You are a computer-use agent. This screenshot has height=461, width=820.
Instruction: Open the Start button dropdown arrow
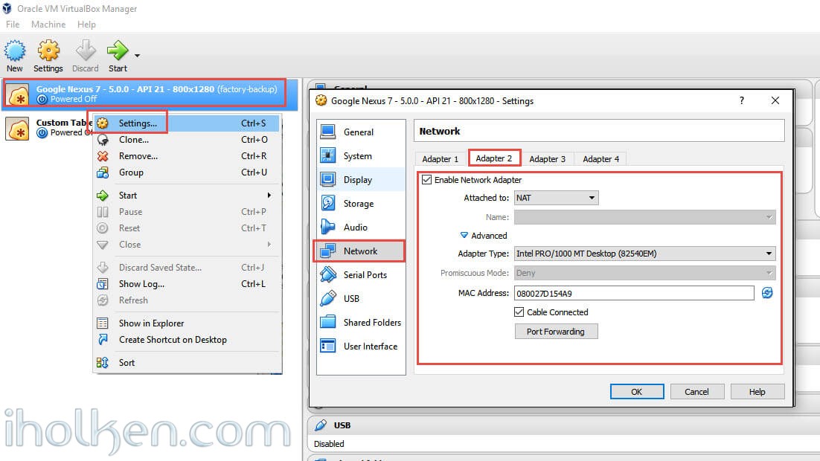(137, 55)
